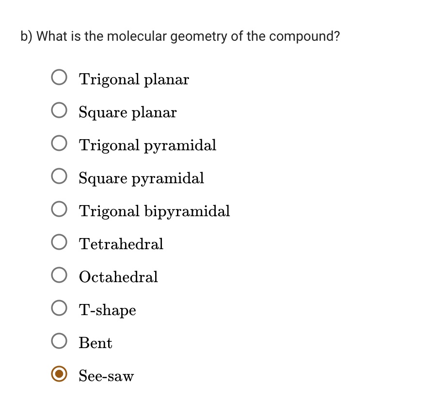The height and width of the screenshot is (415, 446).
Task: Choose the Octahedral radio button
Action: click(x=59, y=274)
